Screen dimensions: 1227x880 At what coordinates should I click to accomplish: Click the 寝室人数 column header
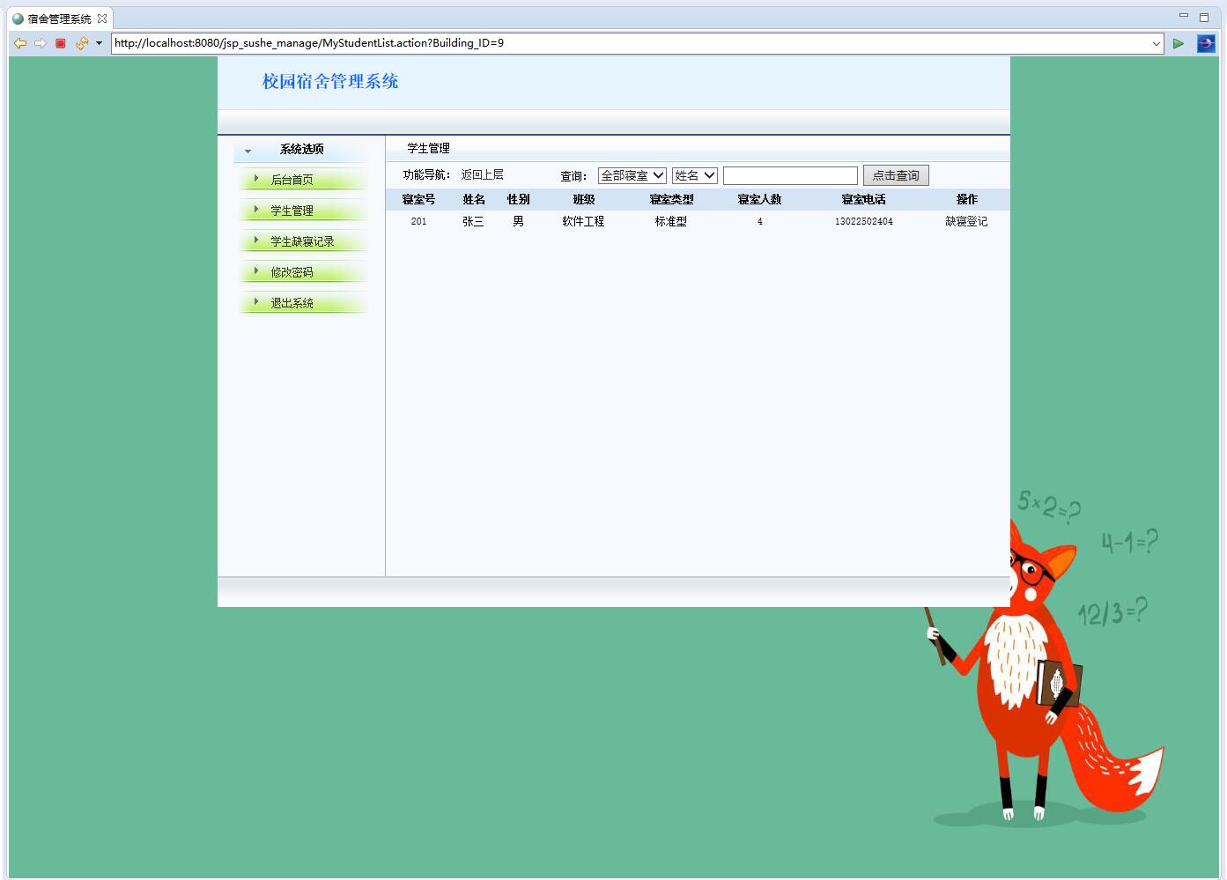pyautogui.click(x=759, y=200)
